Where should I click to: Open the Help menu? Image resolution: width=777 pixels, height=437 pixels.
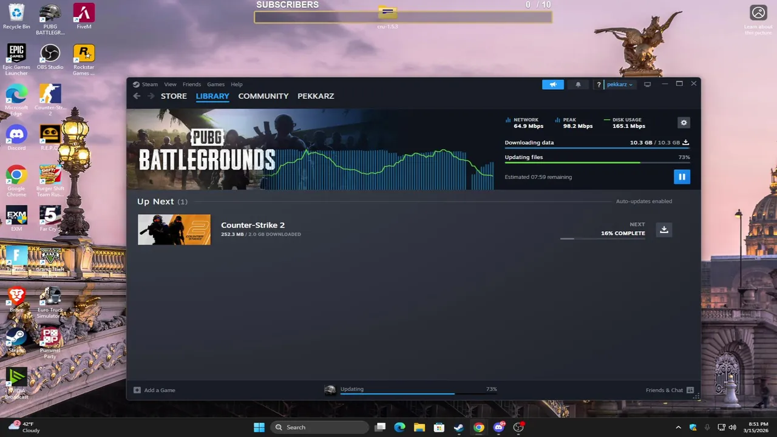click(x=237, y=84)
